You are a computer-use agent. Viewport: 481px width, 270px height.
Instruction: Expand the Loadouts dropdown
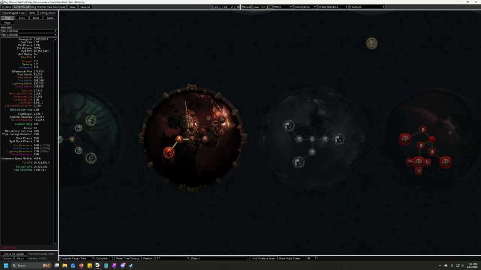pos(368,7)
